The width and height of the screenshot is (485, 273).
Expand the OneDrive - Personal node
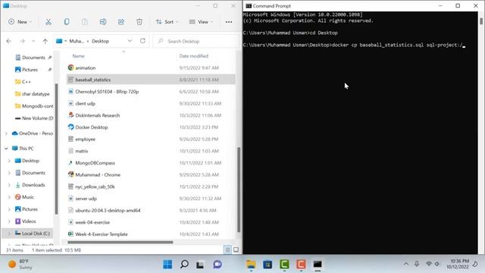click(6, 133)
